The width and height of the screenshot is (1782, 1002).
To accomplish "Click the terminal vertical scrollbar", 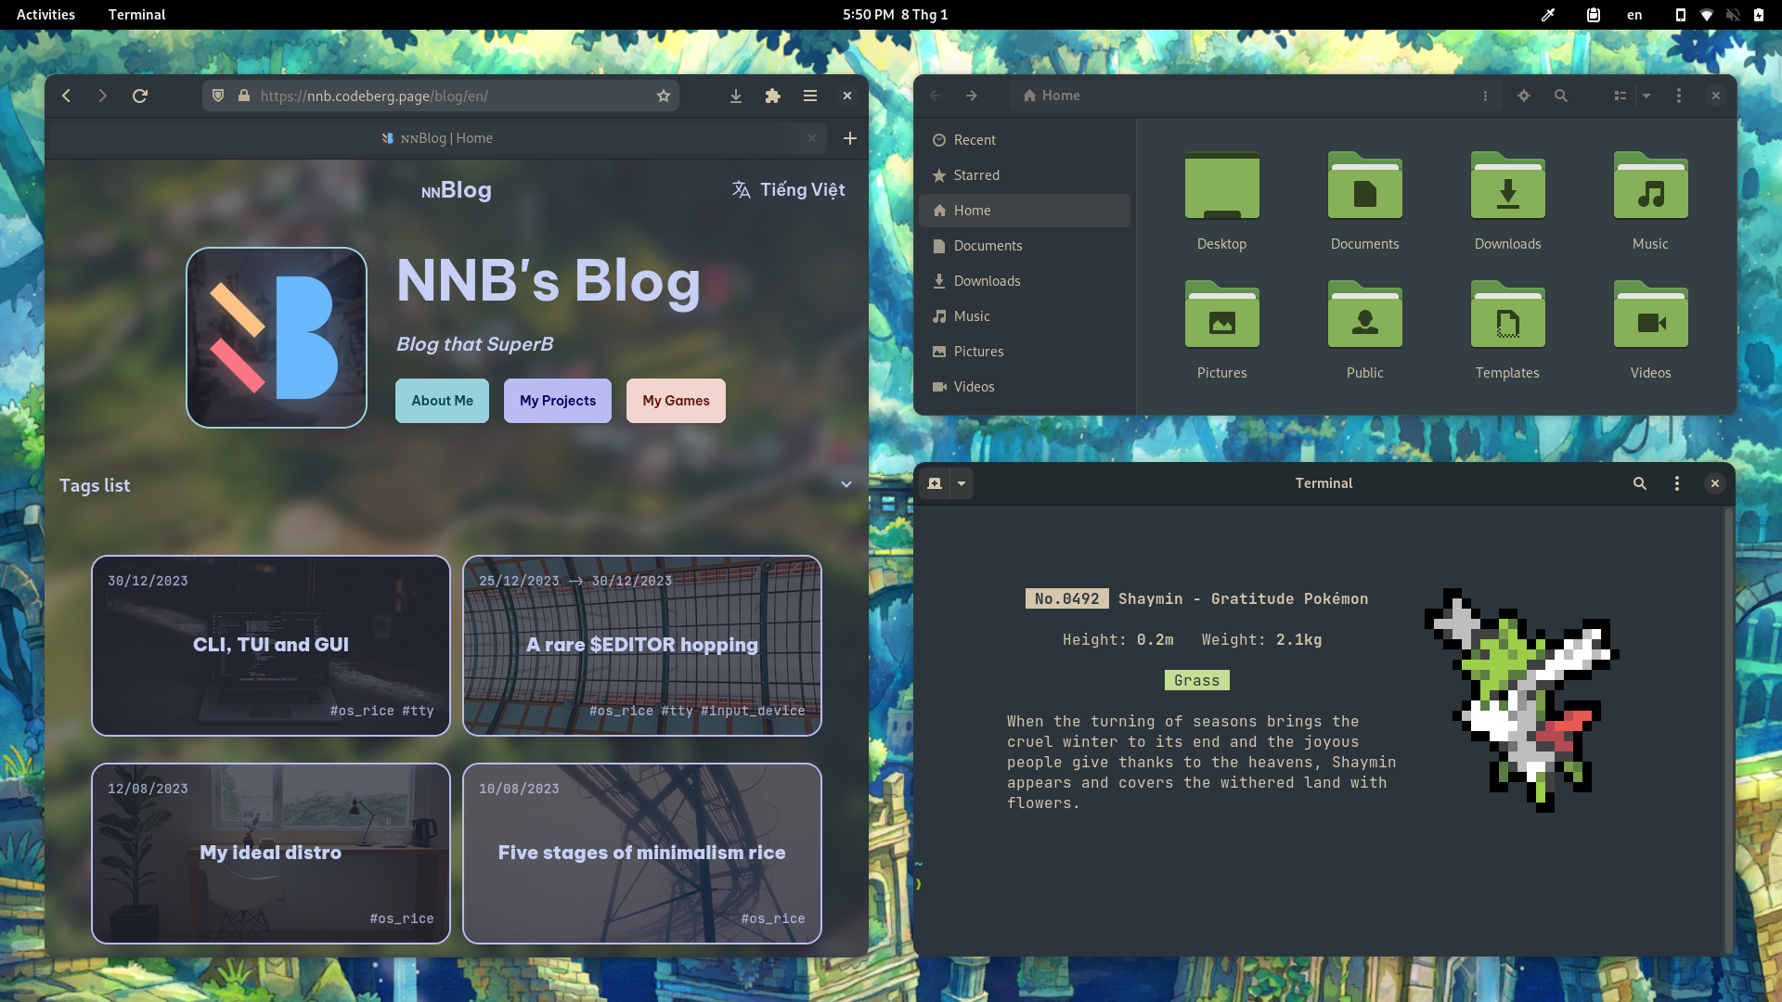I will pyautogui.click(x=1728, y=730).
